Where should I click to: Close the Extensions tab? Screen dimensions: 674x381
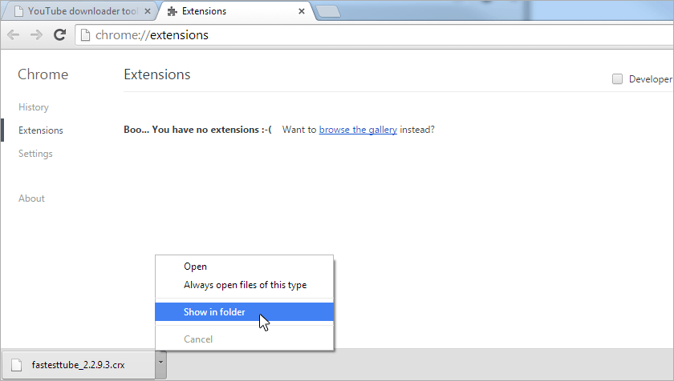point(302,12)
